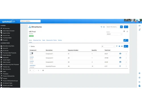
Task: Open the Products module
Action: 5,40
